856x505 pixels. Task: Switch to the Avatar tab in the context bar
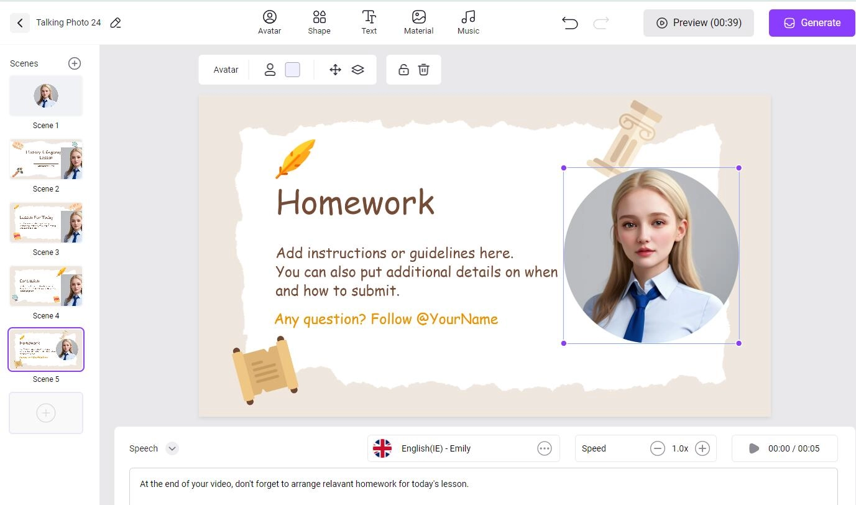225,69
